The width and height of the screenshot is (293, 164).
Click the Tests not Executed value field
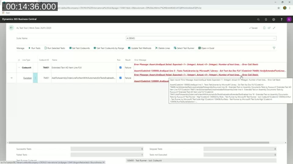click(x=240, y=155)
